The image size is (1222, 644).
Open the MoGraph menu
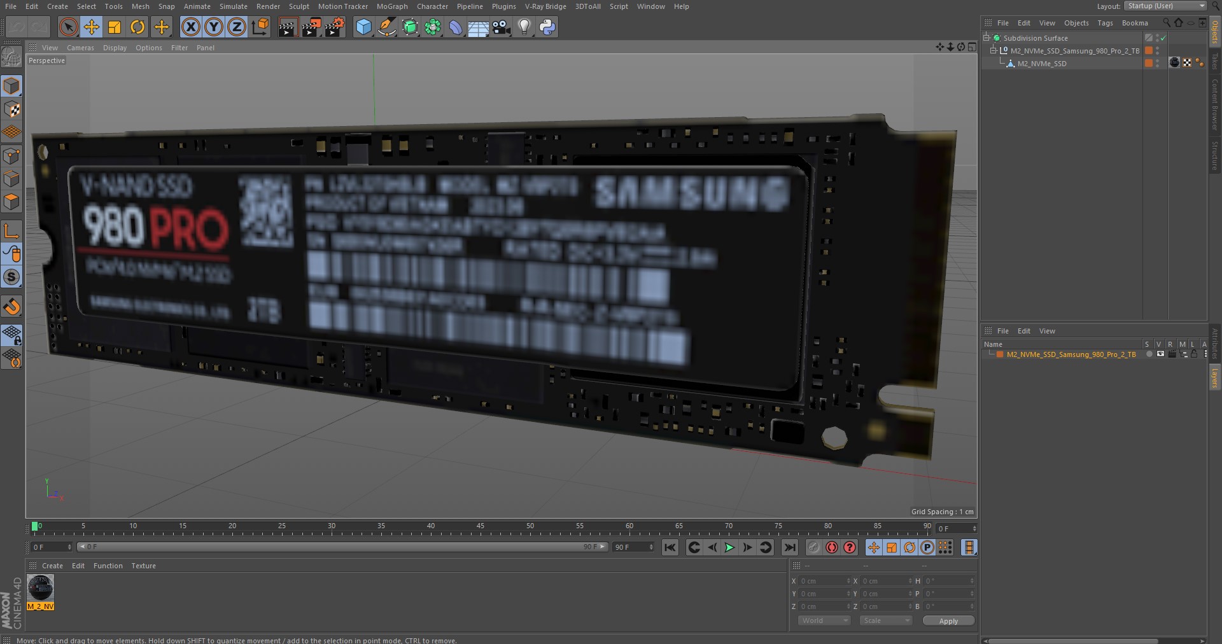(392, 6)
